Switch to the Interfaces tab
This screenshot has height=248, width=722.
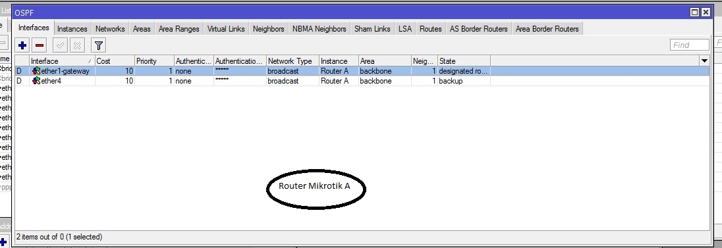point(34,28)
